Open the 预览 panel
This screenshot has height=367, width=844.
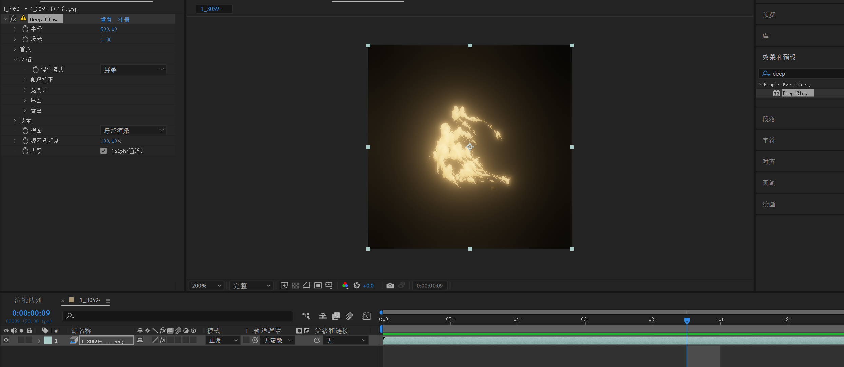(x=769, y=15)
